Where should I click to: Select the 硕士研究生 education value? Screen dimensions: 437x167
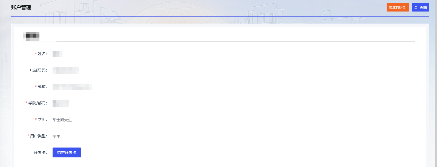[62, 120]
